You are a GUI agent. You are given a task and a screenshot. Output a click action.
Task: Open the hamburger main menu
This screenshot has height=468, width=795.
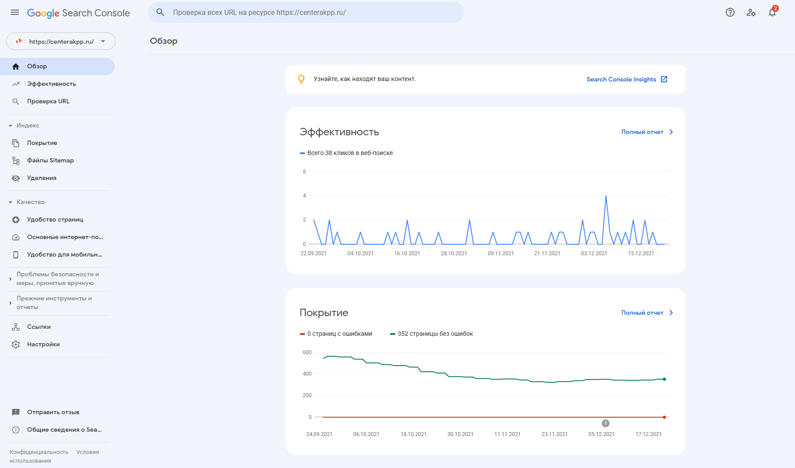pos(15,12)
